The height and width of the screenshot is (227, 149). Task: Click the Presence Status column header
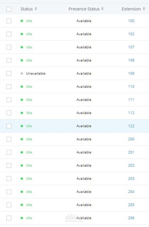pyautogui.click(x=84, y=9)
